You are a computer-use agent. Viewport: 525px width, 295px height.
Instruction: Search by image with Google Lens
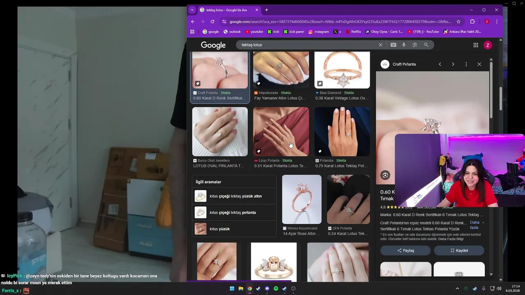(415, 45)
